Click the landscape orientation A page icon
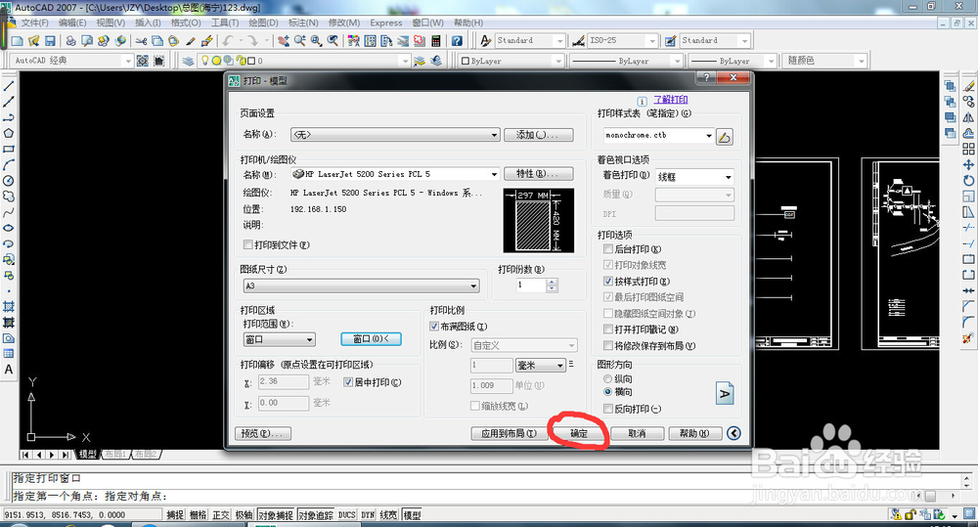 [x=724, y=393]
